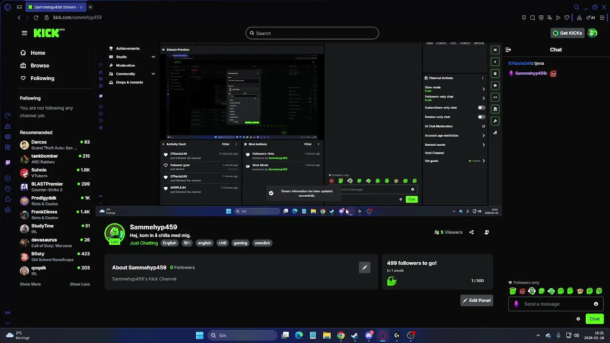Expand the Community menu chevron
Screen dimensions: 610x343
click(153, 74)
